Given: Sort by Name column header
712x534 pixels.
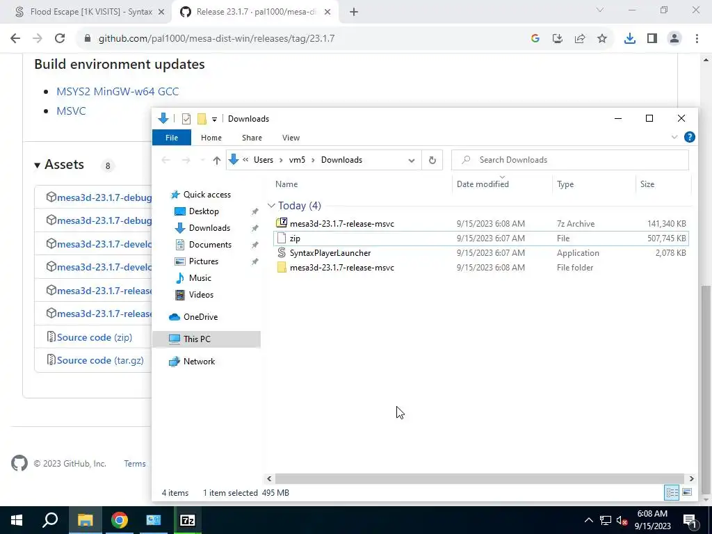Looking at the screenshot, I should coord(286,184).
